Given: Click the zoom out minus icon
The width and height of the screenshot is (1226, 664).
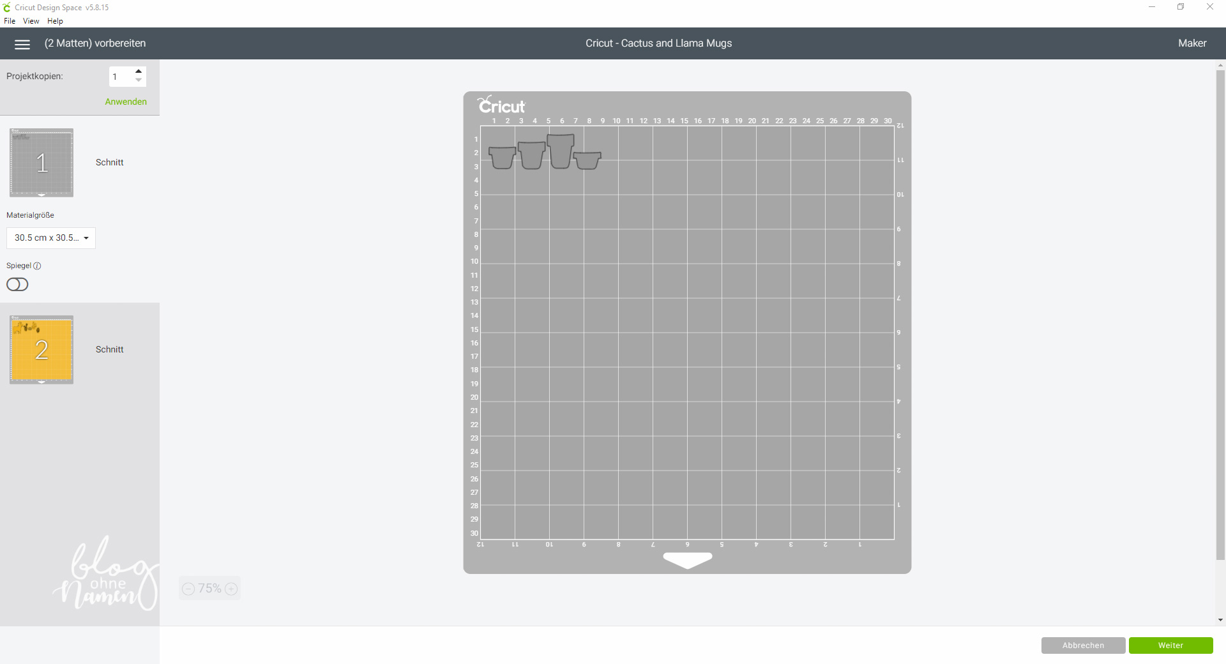Looking at the screenshot, I should 188,589.
